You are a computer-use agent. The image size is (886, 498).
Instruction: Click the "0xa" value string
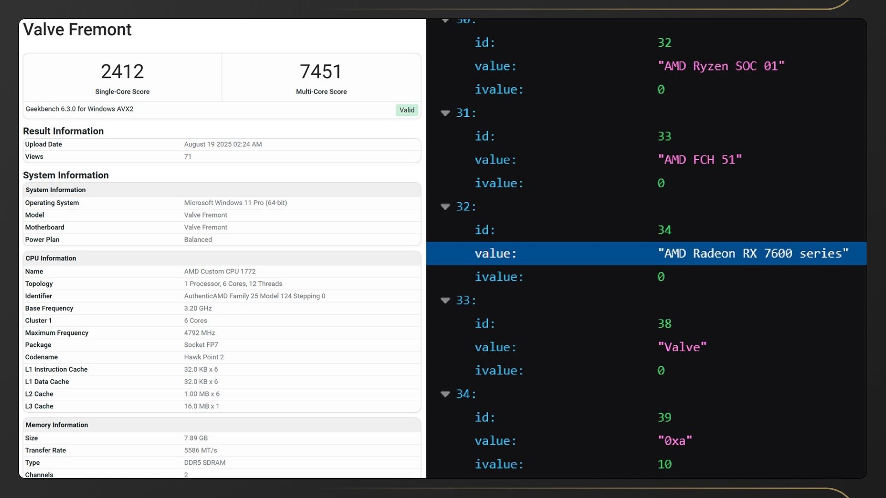coord(675,440)
